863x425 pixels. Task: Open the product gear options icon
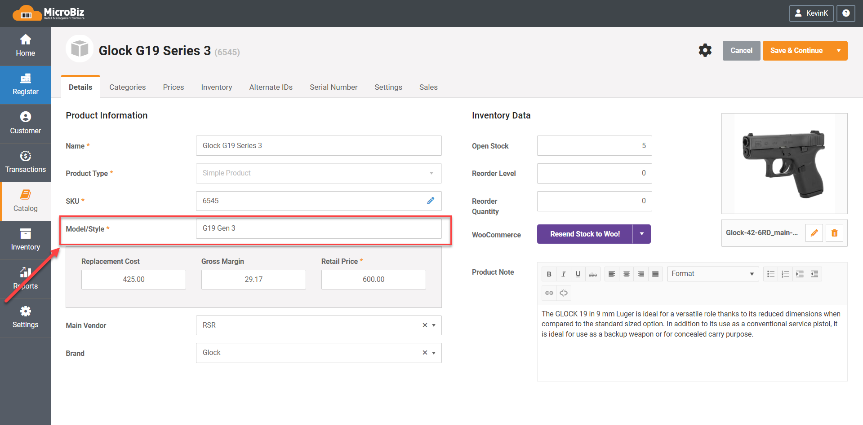[705, 50]
